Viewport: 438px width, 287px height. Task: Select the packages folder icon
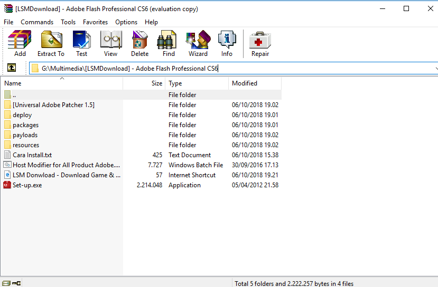(7, 125)
